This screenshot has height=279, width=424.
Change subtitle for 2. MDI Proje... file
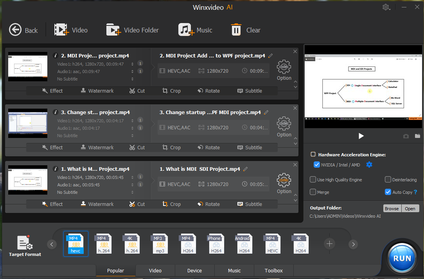tap(132, 79)
